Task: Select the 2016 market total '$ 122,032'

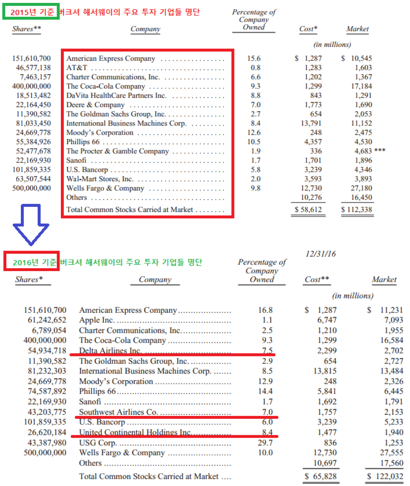Action: [x=384, y=476]
